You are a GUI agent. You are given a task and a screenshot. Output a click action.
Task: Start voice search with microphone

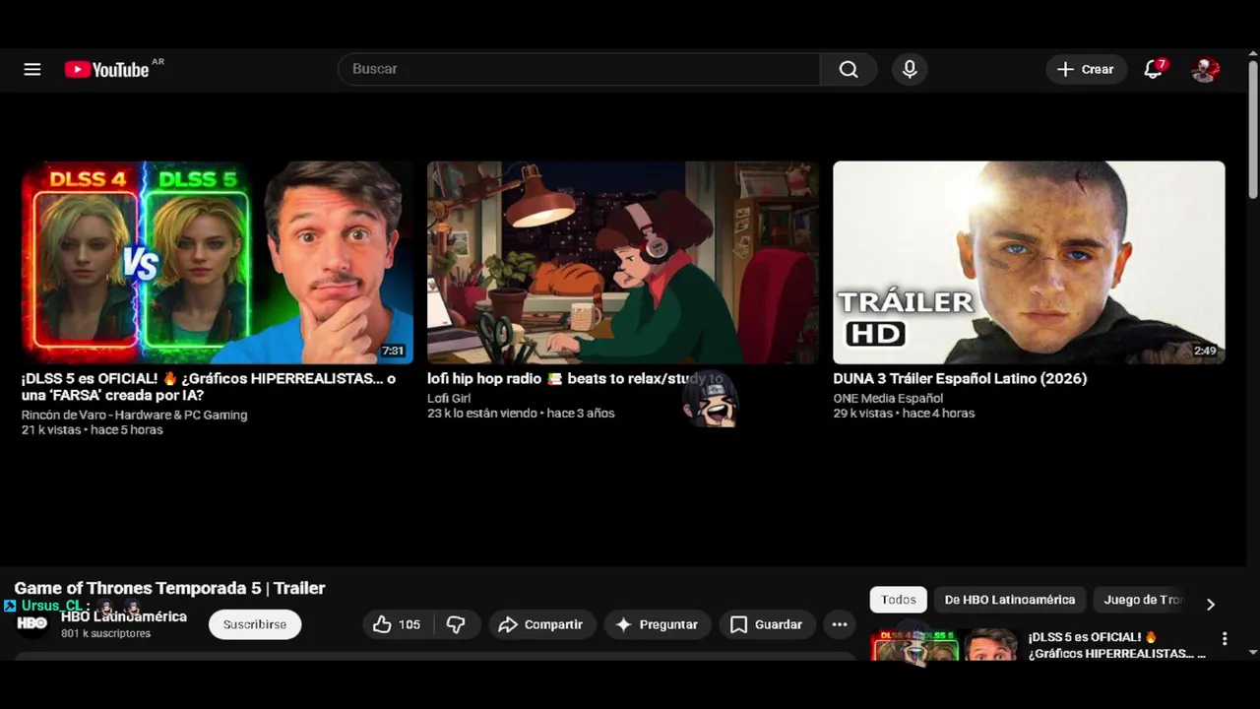910,69
